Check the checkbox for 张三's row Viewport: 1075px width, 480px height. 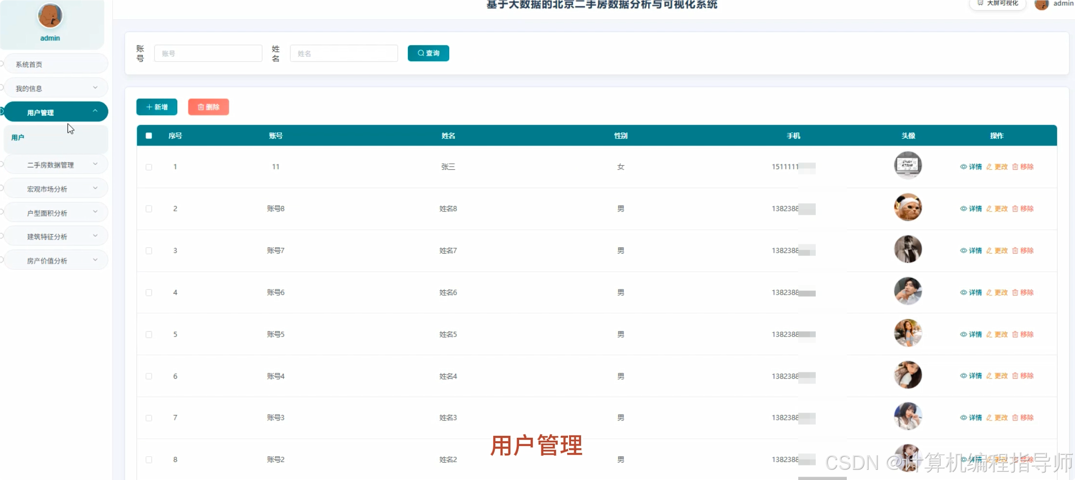[149, 167]
